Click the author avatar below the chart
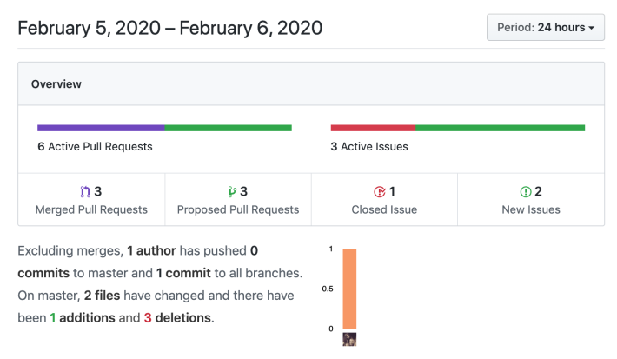Screen dimensions: 617x359 [349, 339]
